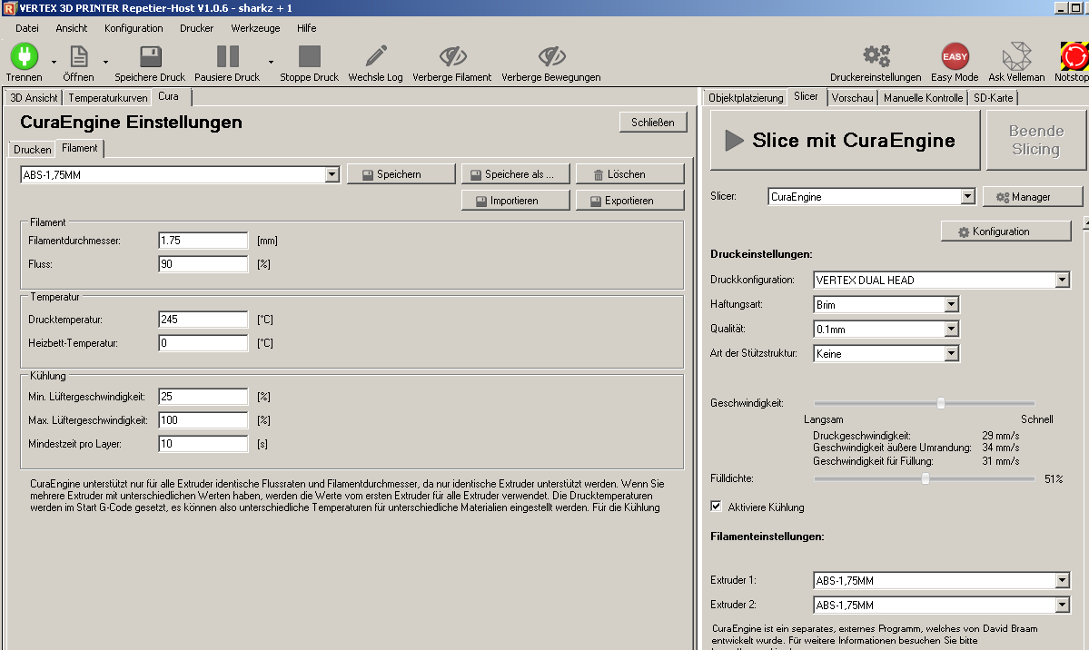Open dropdown arrow next to Pausiere Druck

[x=271, y=62]
